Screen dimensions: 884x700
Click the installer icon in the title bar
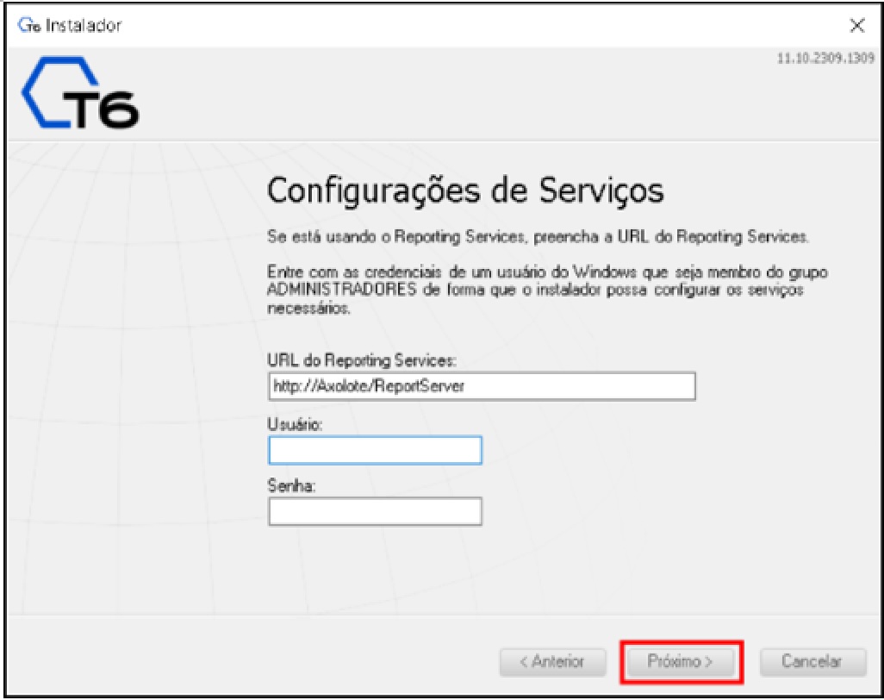pyautogui.click(x=28, y=25)
